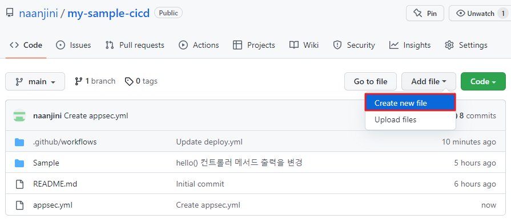Open the README.md file
511x219 pixels.
(x=55, y=184)
